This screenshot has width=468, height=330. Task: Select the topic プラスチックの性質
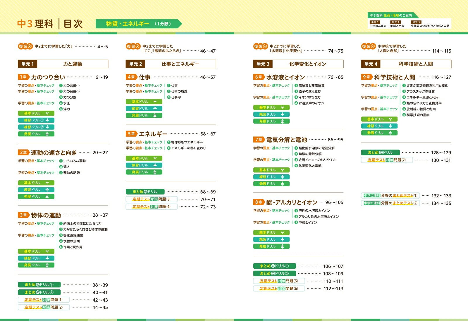coord(418,91)
